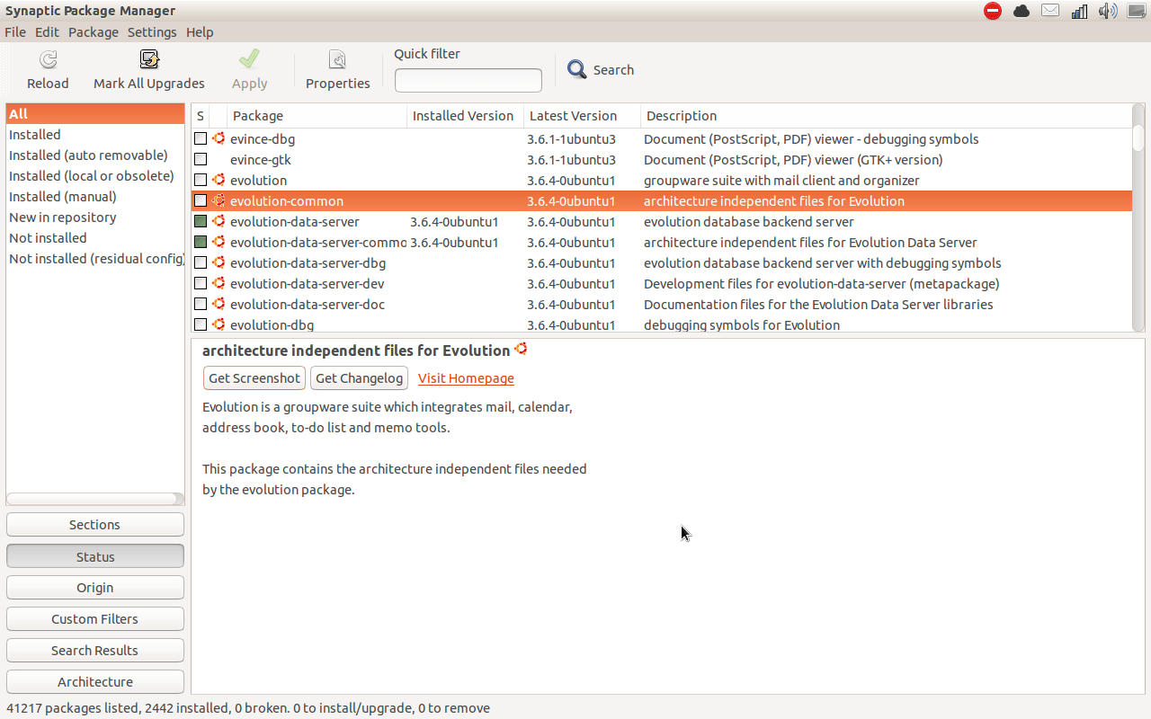
Task: Select Installed (manual) filter
Action: [x=95, y=196]
